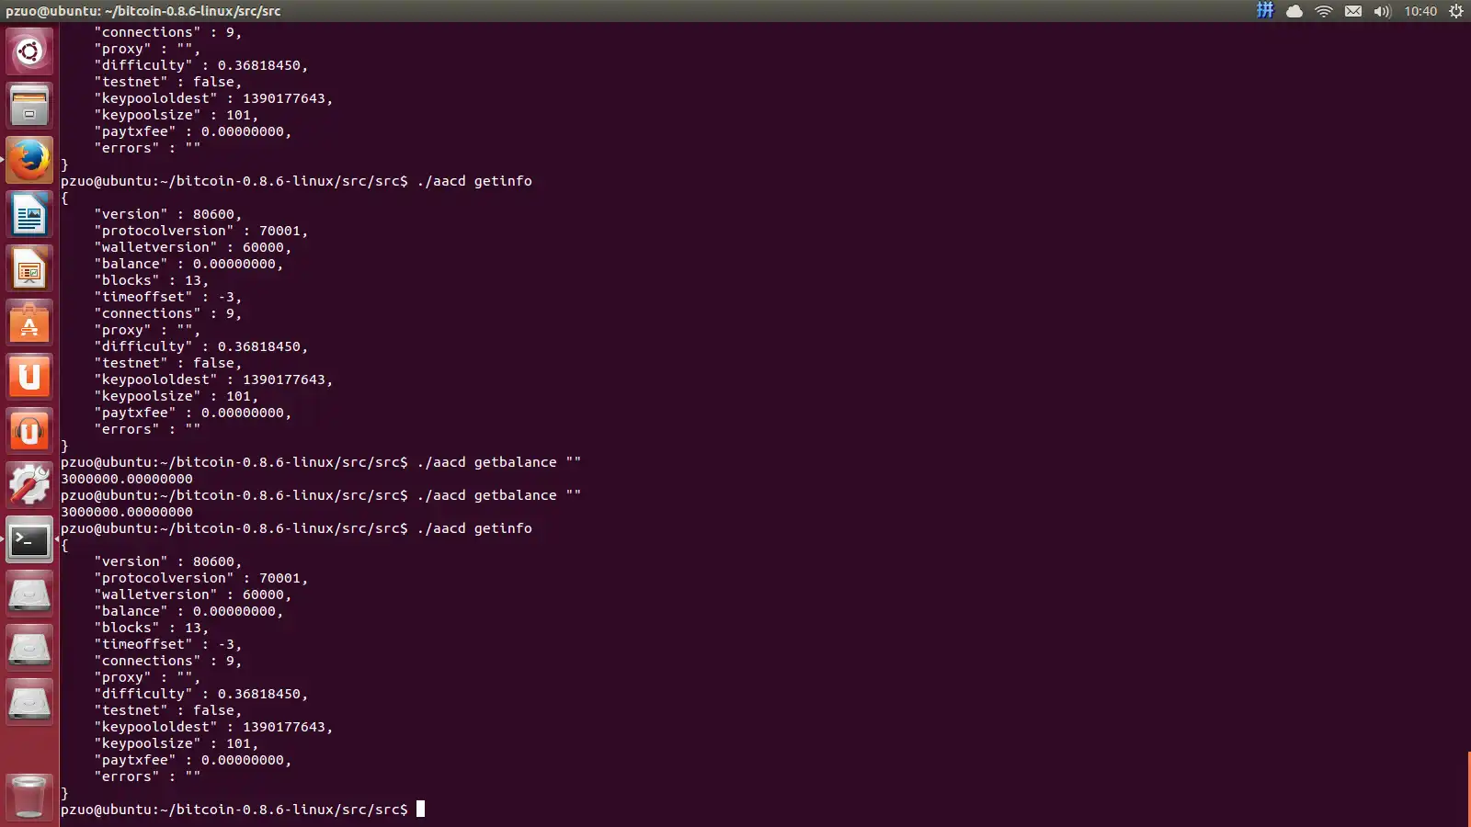Open the keyboard input indicator in top panel

(1265, 11)
